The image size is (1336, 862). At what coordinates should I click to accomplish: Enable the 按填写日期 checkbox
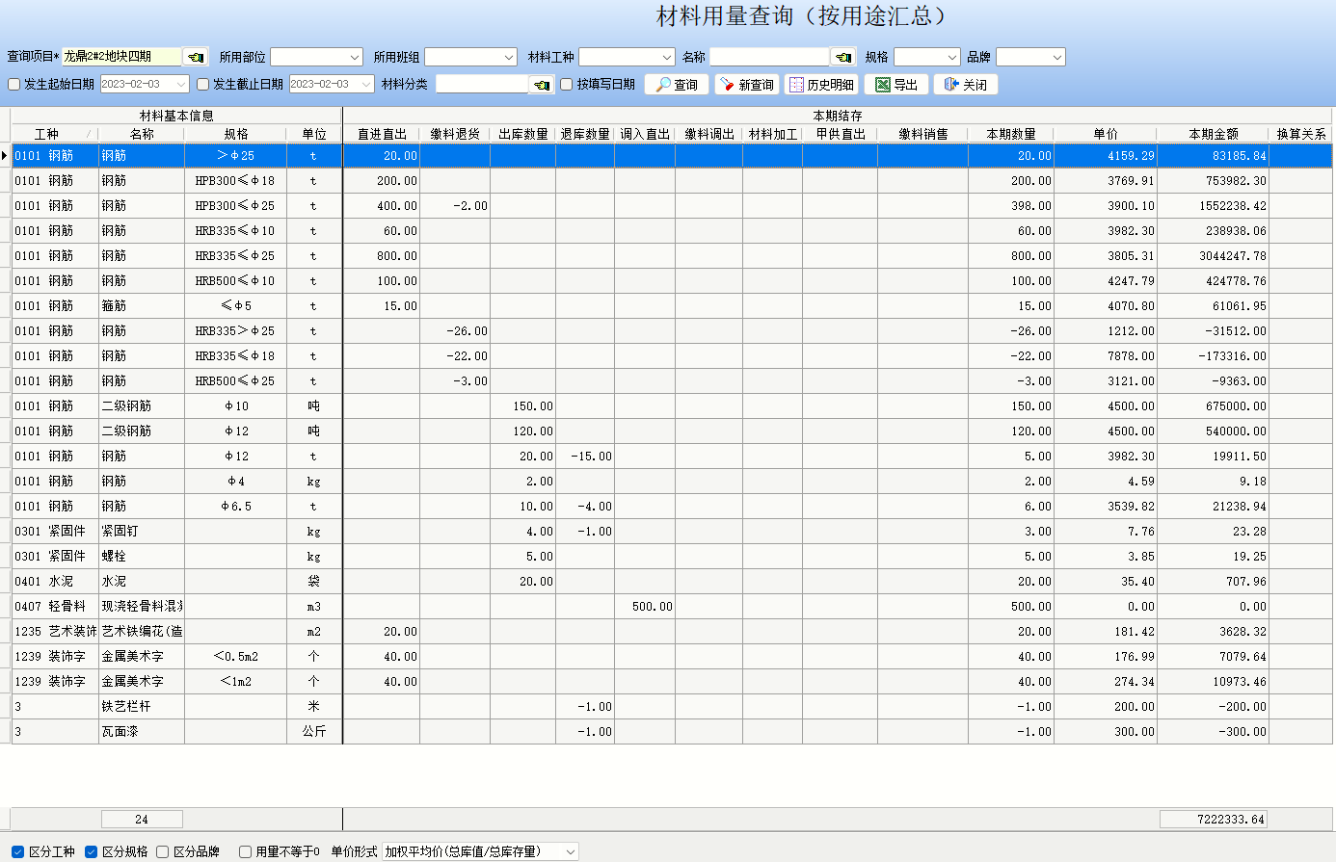[567, 85]
